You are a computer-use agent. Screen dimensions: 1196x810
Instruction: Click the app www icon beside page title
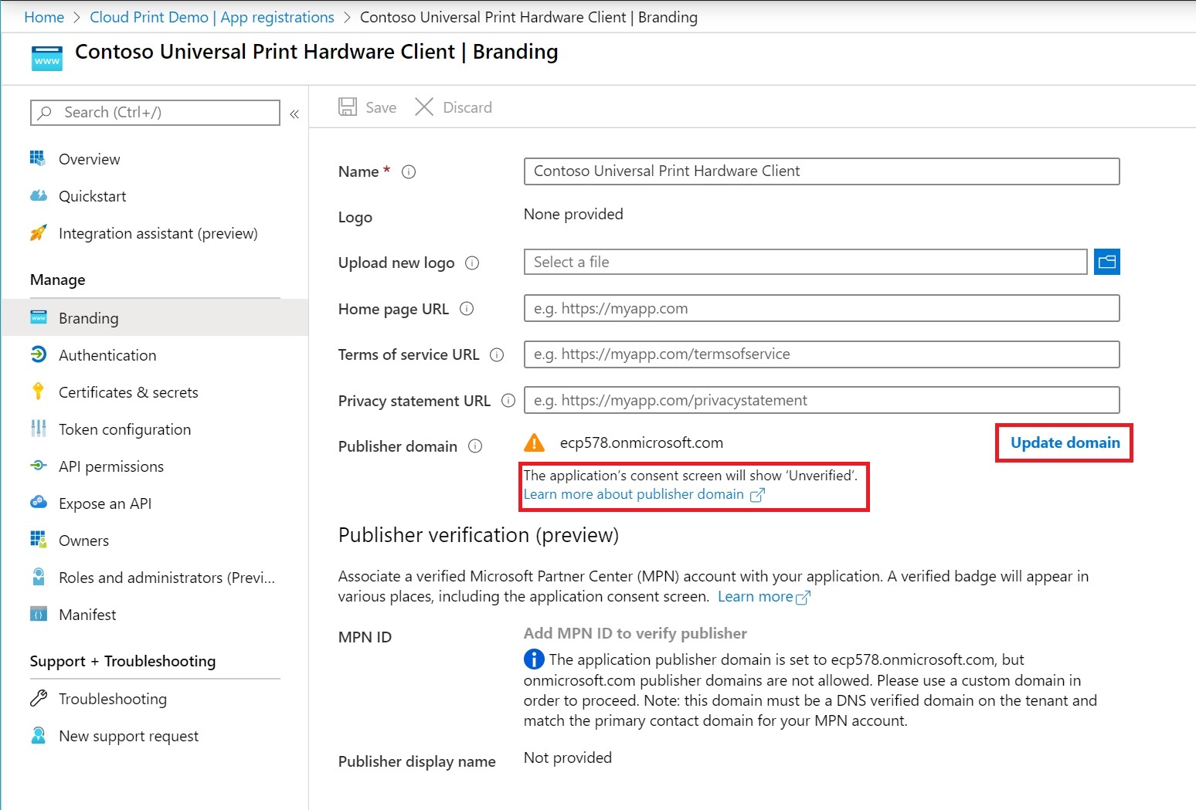[47, 59]
